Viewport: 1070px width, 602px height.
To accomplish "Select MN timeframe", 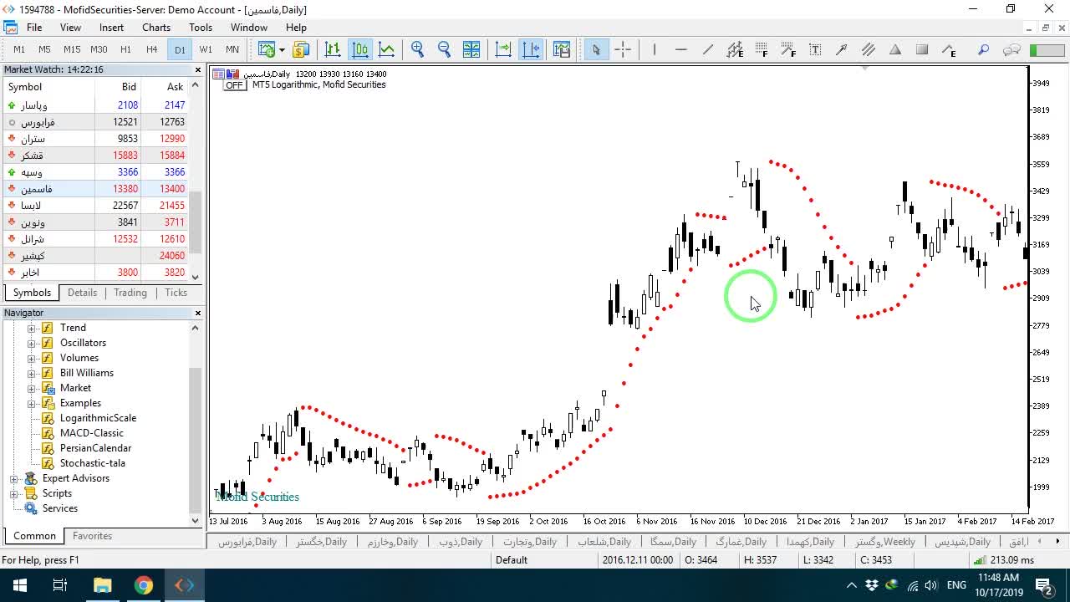I will tap(232, 49).
